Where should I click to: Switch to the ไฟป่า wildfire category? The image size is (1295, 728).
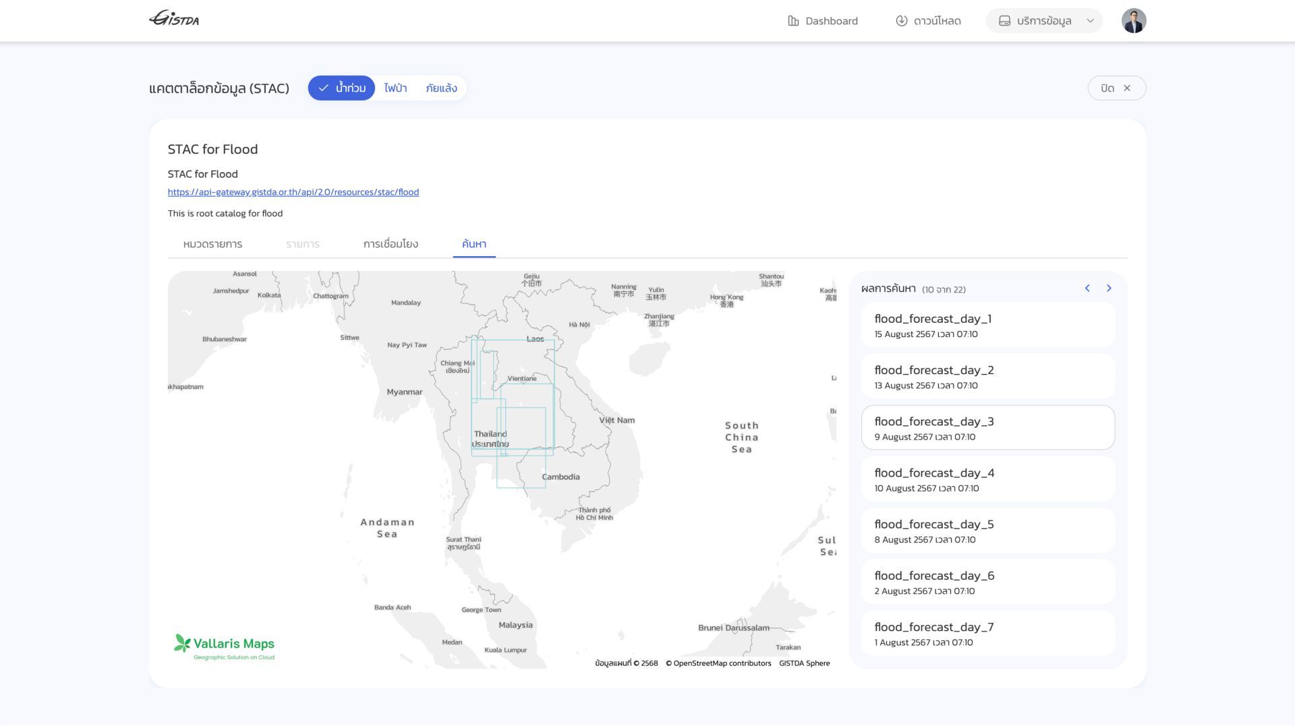(x=395, y=88)
